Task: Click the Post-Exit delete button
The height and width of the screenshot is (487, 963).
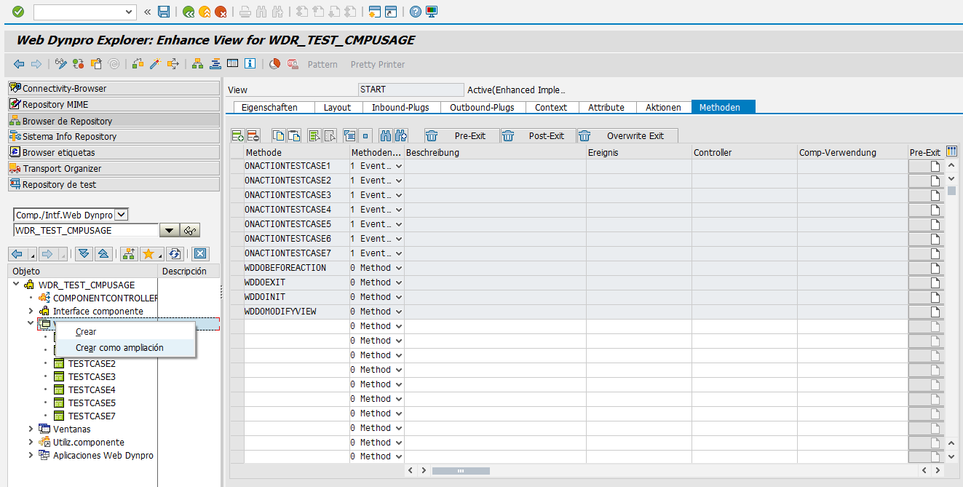Action: (537, 135)
